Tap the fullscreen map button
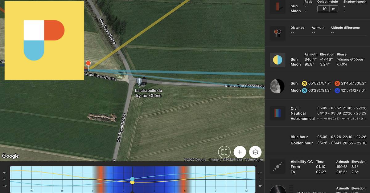The width and height of the screenshot is (370, 193). [x=224, y=152]
